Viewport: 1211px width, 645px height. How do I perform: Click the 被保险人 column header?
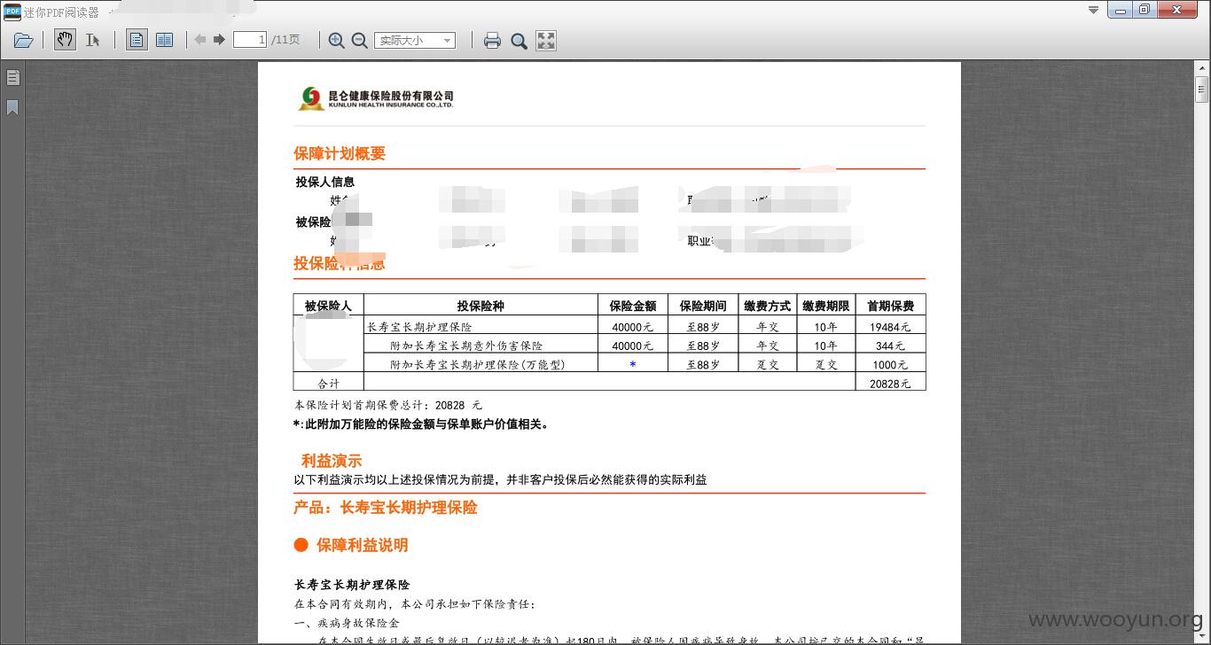[328, 306]
